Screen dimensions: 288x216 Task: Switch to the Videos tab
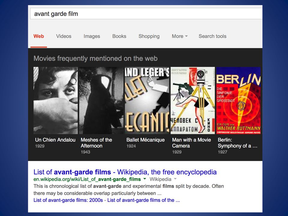tap(64, 36)
